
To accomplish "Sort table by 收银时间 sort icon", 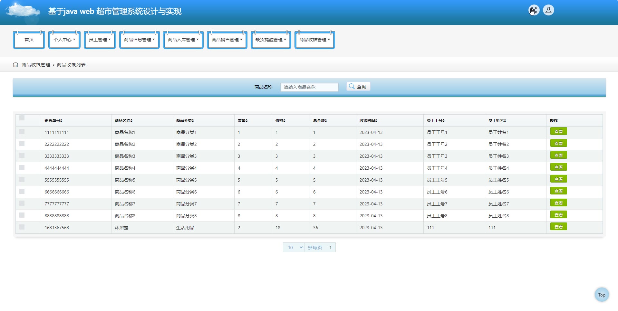I will pyautogui.click(x=376, y=121).
